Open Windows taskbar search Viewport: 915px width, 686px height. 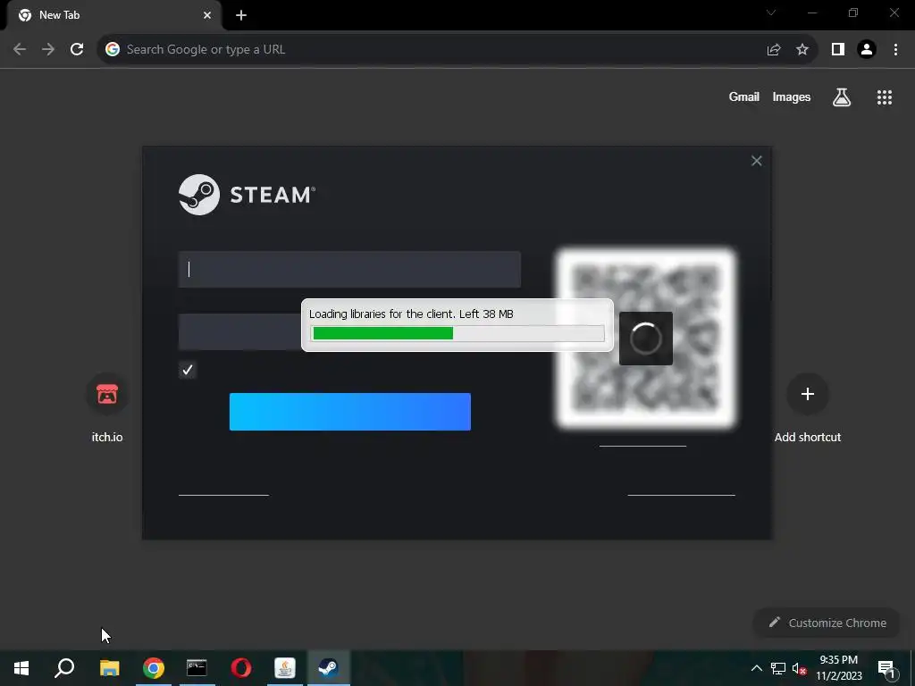click(64, 668)
